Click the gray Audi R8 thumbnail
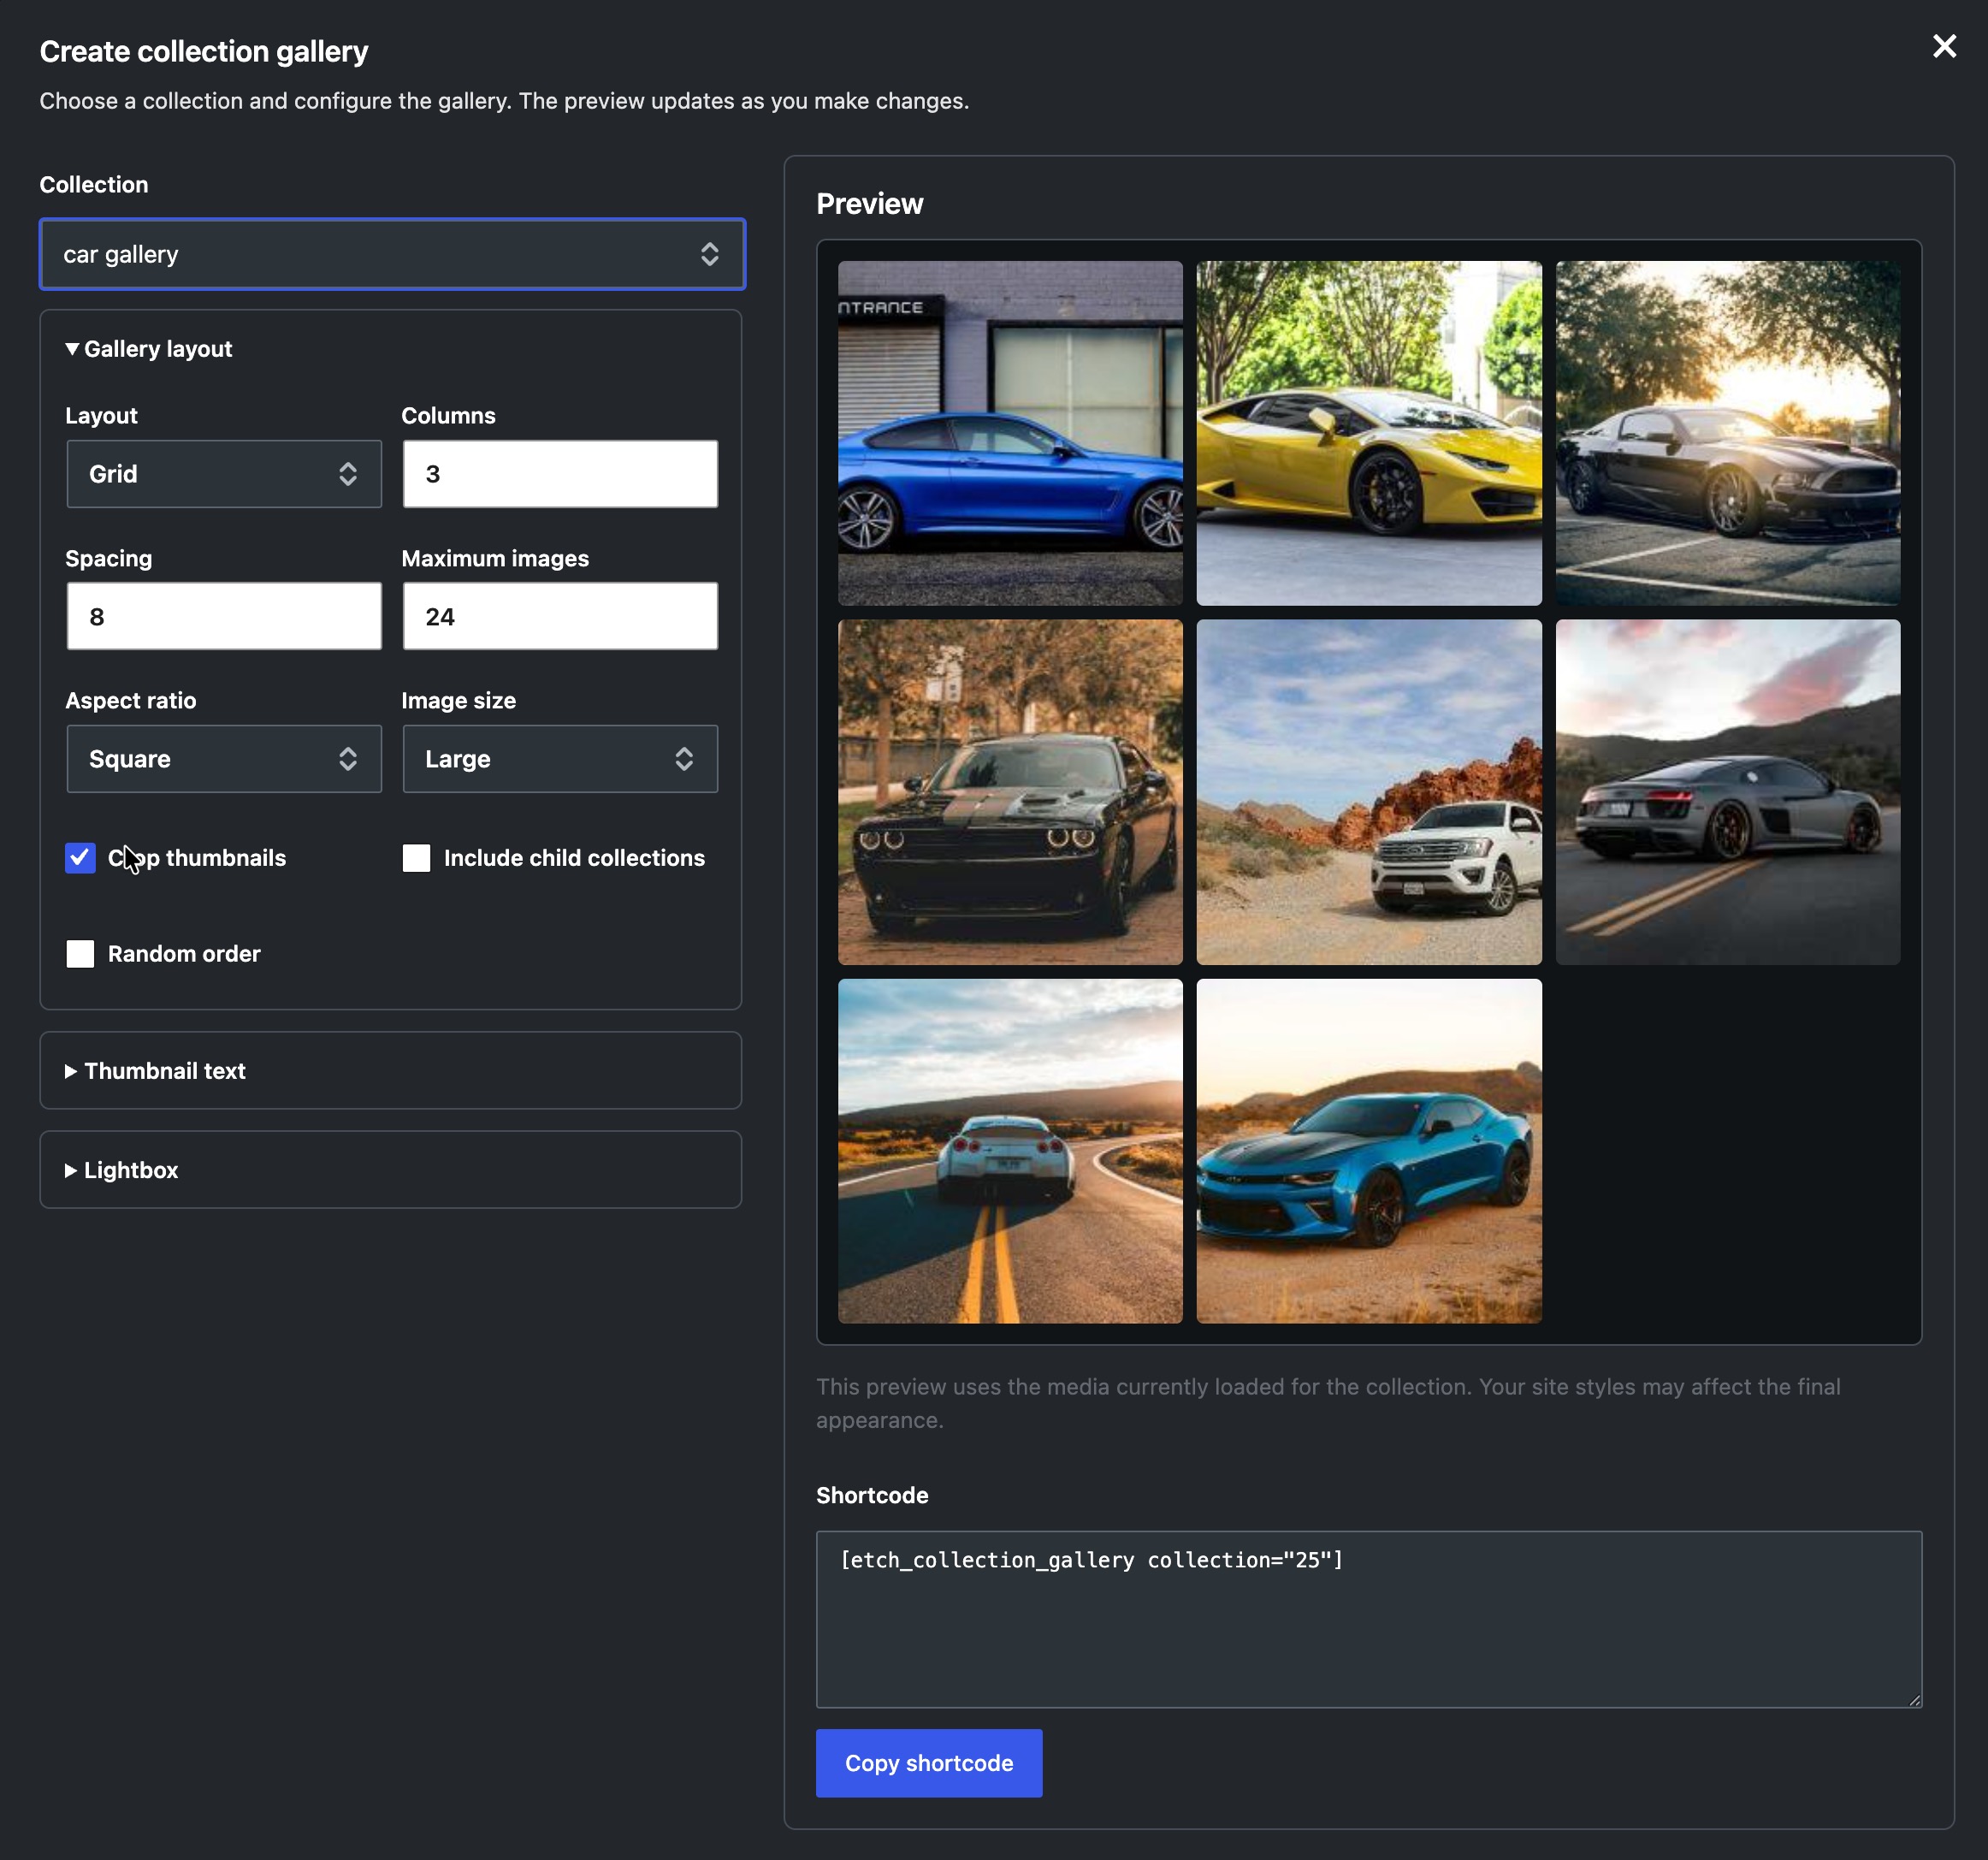 (1728, 792)
